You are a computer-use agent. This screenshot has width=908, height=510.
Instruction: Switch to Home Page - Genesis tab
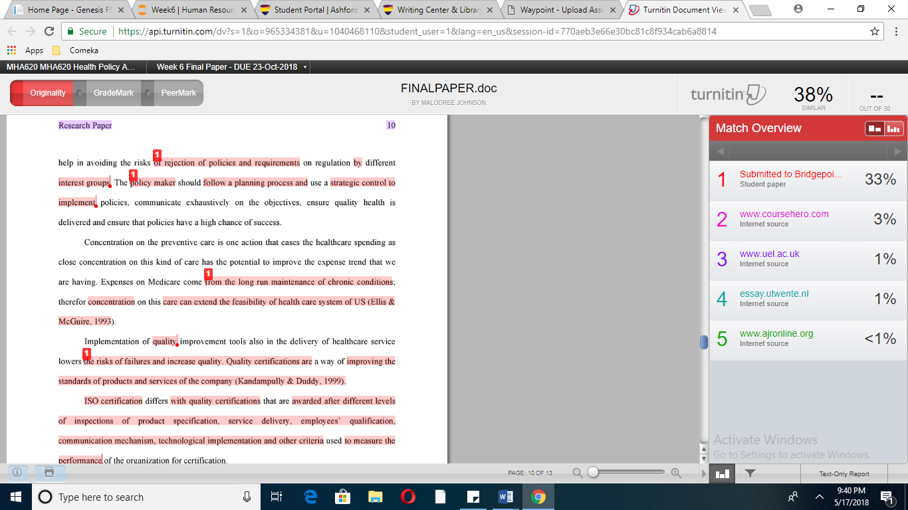coord(64,10)
